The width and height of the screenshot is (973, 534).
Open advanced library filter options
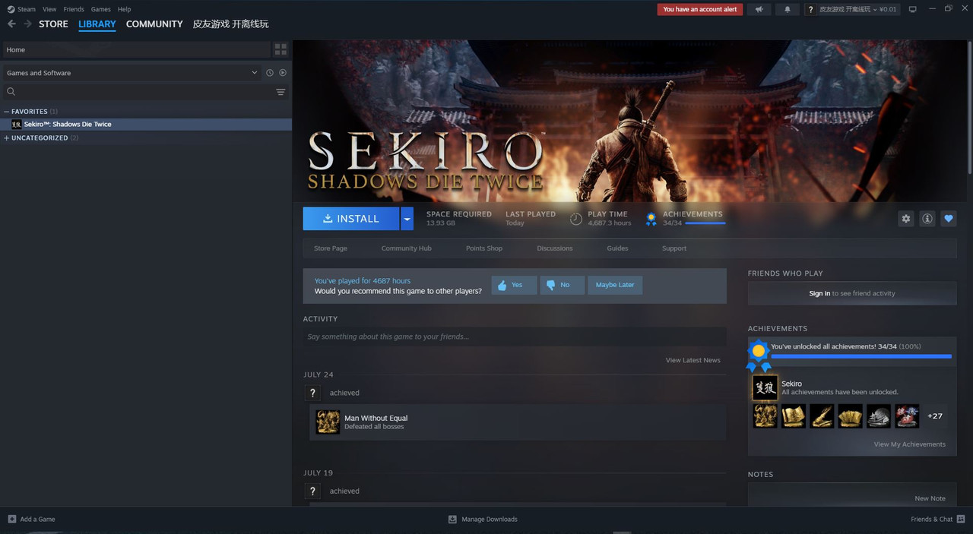click(x=280, y=92)
